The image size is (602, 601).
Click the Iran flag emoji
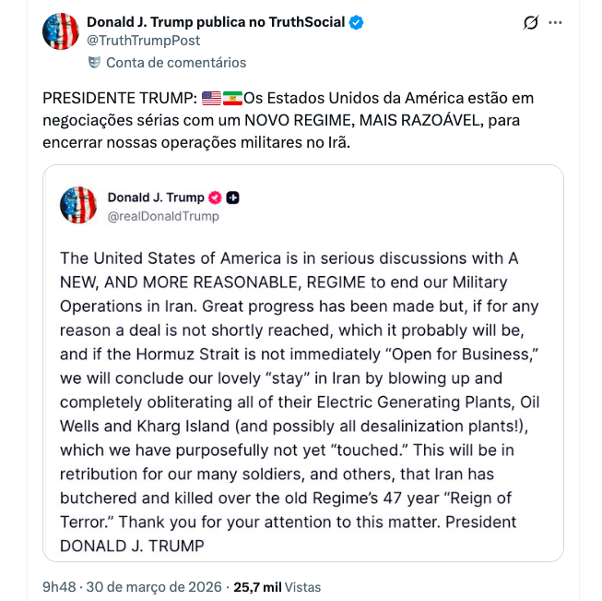232,98
